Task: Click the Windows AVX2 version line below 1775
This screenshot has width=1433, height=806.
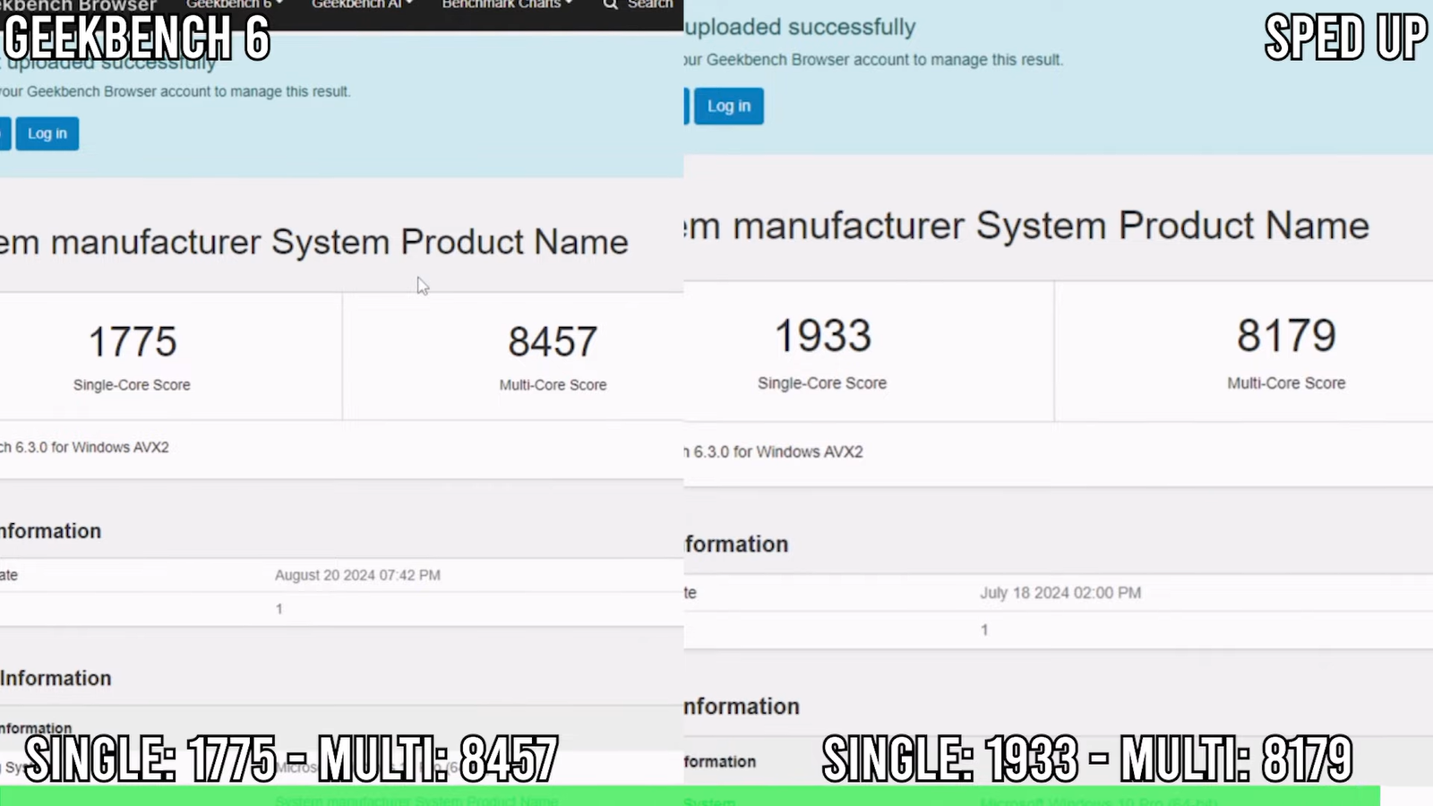Action: [x=84, y=447]
